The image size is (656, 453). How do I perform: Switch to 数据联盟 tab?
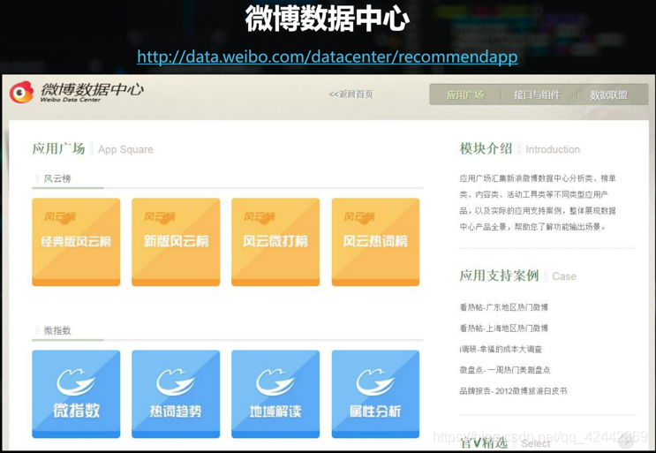pos(608,95)
